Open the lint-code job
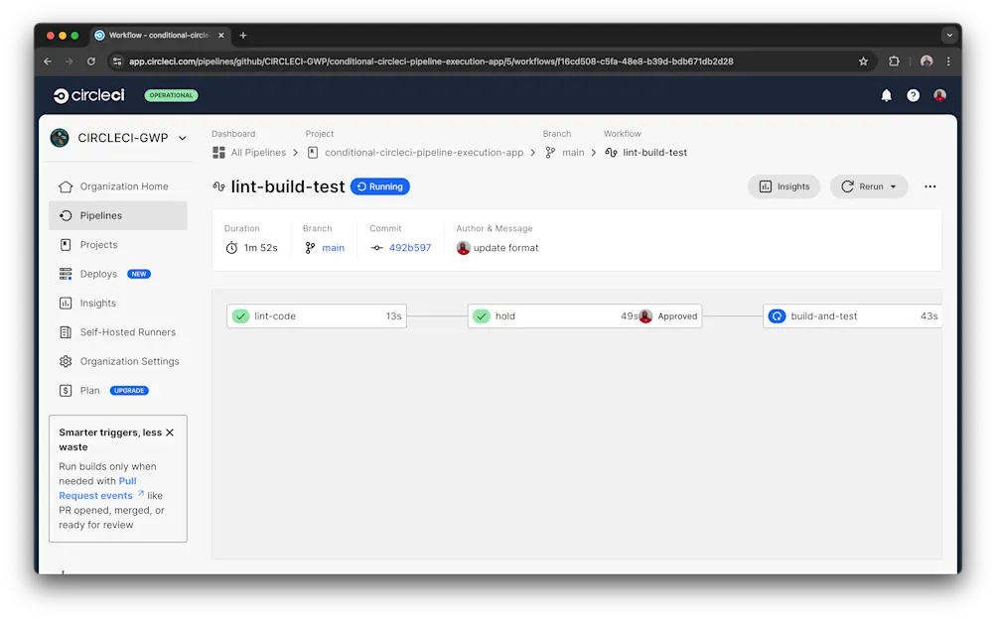 pos(317,315)
